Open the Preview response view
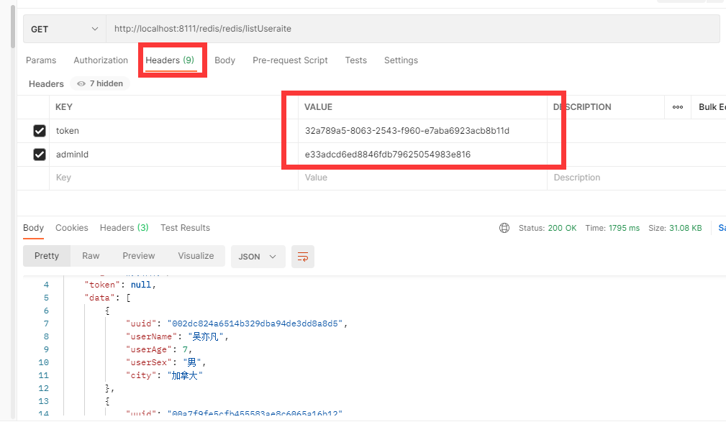This screenshot has height=427, width=726. pos(138,255)
